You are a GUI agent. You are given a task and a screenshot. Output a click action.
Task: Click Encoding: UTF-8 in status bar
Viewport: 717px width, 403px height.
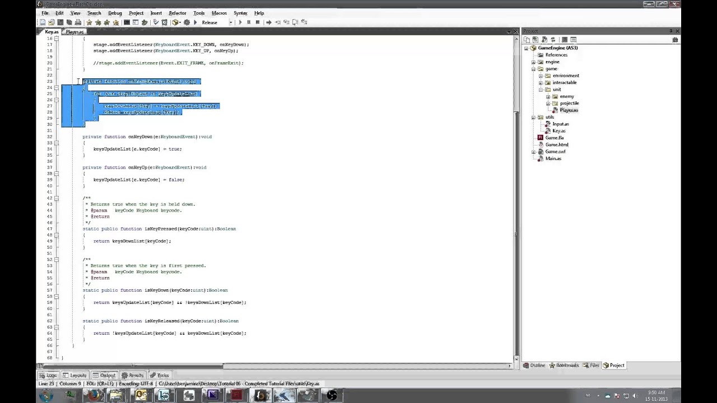click(x=136, y=384)
